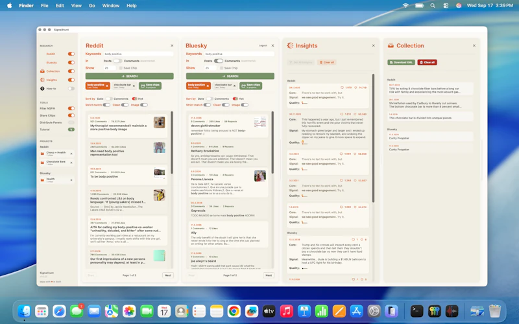
Task: Toggle the Hot sort switch in the Bluesky panel
Action: click(x=235, y=98)
